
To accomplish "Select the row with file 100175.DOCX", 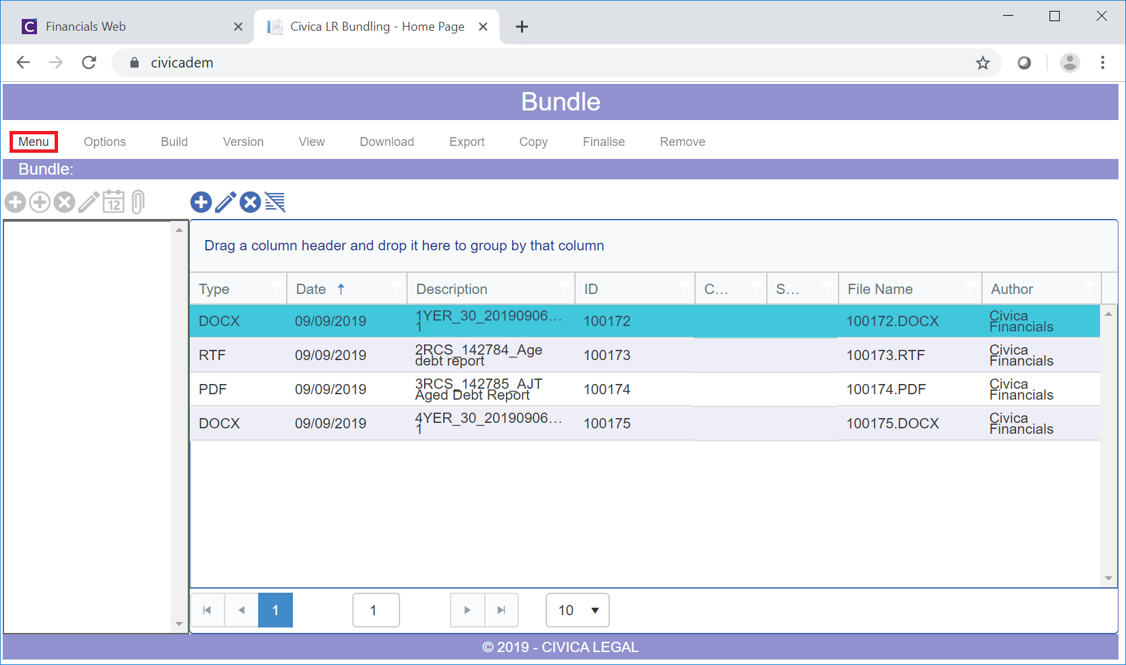I will tap(645, 423).
